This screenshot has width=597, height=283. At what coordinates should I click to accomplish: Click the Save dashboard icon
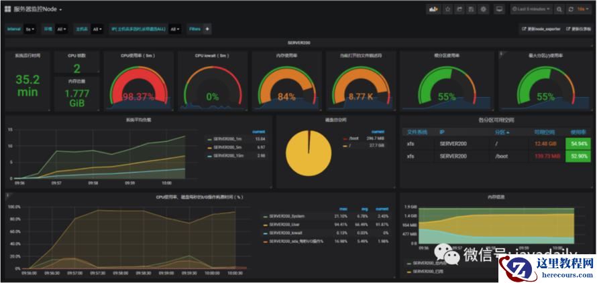coord(472,9)
